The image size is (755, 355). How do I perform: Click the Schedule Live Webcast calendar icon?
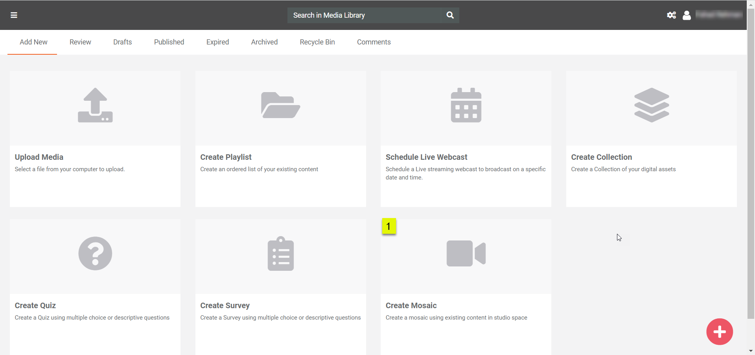click(x=466, y=105)
